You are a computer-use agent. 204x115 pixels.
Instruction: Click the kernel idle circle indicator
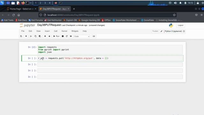click(x=184, y=31)
